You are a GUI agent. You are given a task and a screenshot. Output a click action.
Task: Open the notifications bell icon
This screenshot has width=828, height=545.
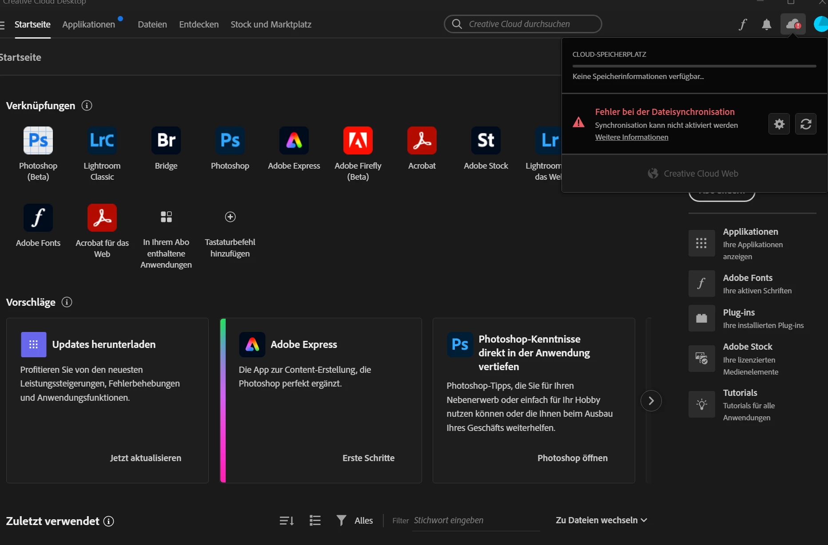pyautogui.click(x=767, y=24)
